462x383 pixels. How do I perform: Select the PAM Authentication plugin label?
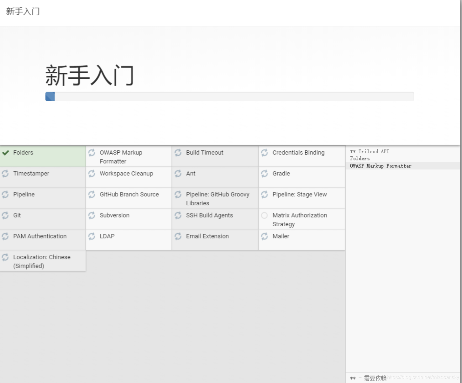40,236
